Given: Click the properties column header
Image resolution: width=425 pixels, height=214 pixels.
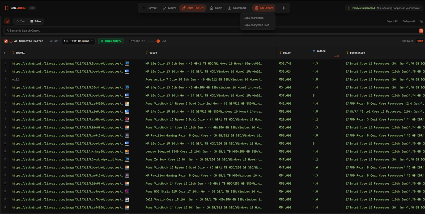Looking at the screenshot, I should click(x=384, y=53).
